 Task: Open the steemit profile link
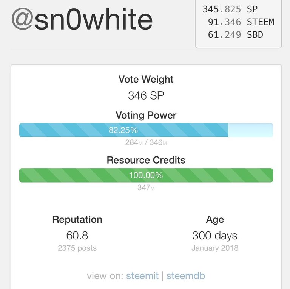(142, 276)
